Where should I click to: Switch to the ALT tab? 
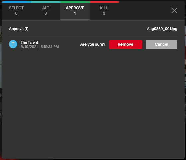click(x=46, y=11)
